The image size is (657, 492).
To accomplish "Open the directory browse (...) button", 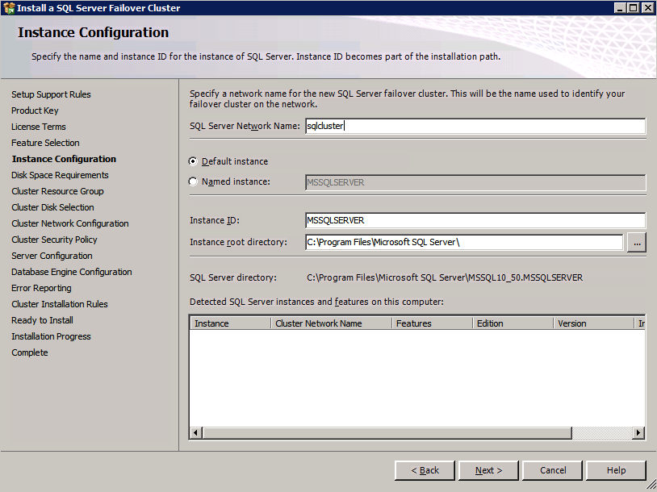I will 637,243.
